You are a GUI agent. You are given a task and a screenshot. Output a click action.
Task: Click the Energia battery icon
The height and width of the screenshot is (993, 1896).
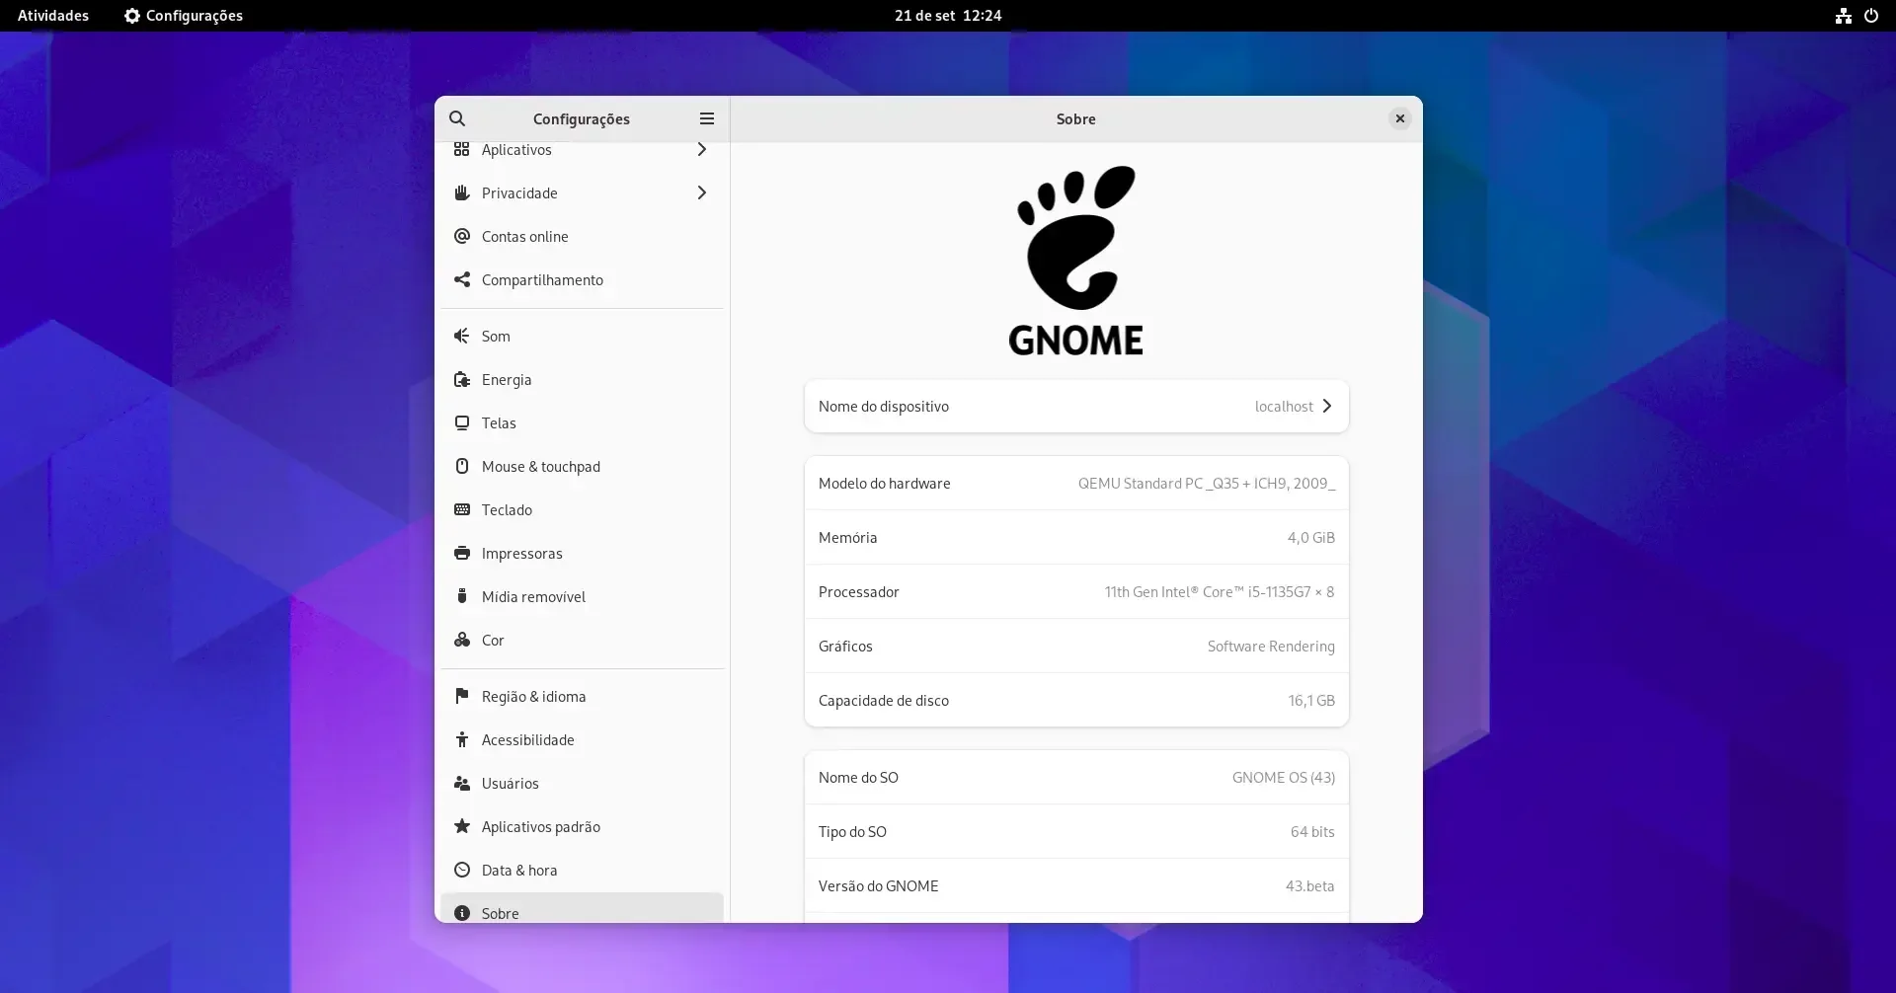(x=461, y=379)
